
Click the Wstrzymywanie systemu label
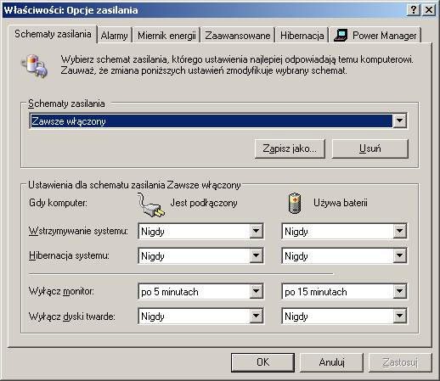click(78, 231)
